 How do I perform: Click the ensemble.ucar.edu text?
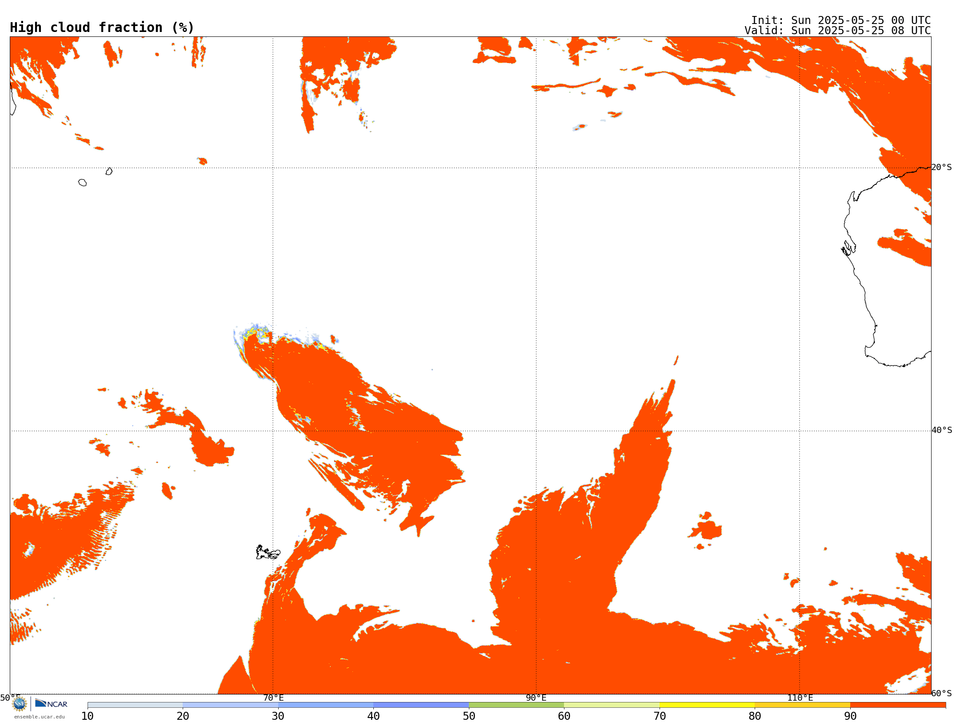(x=40, y=717)
